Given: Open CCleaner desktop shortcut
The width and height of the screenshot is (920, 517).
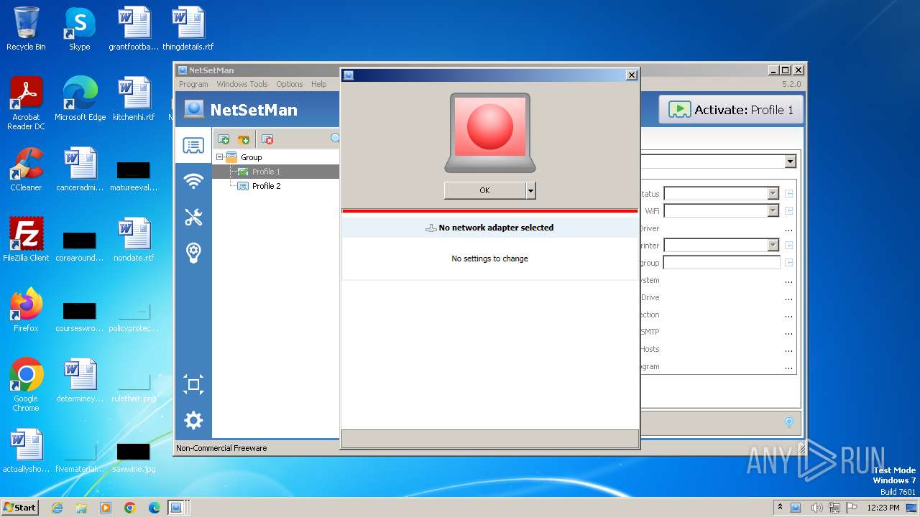Looking at the screenshot, I should (x=26, y=169).
